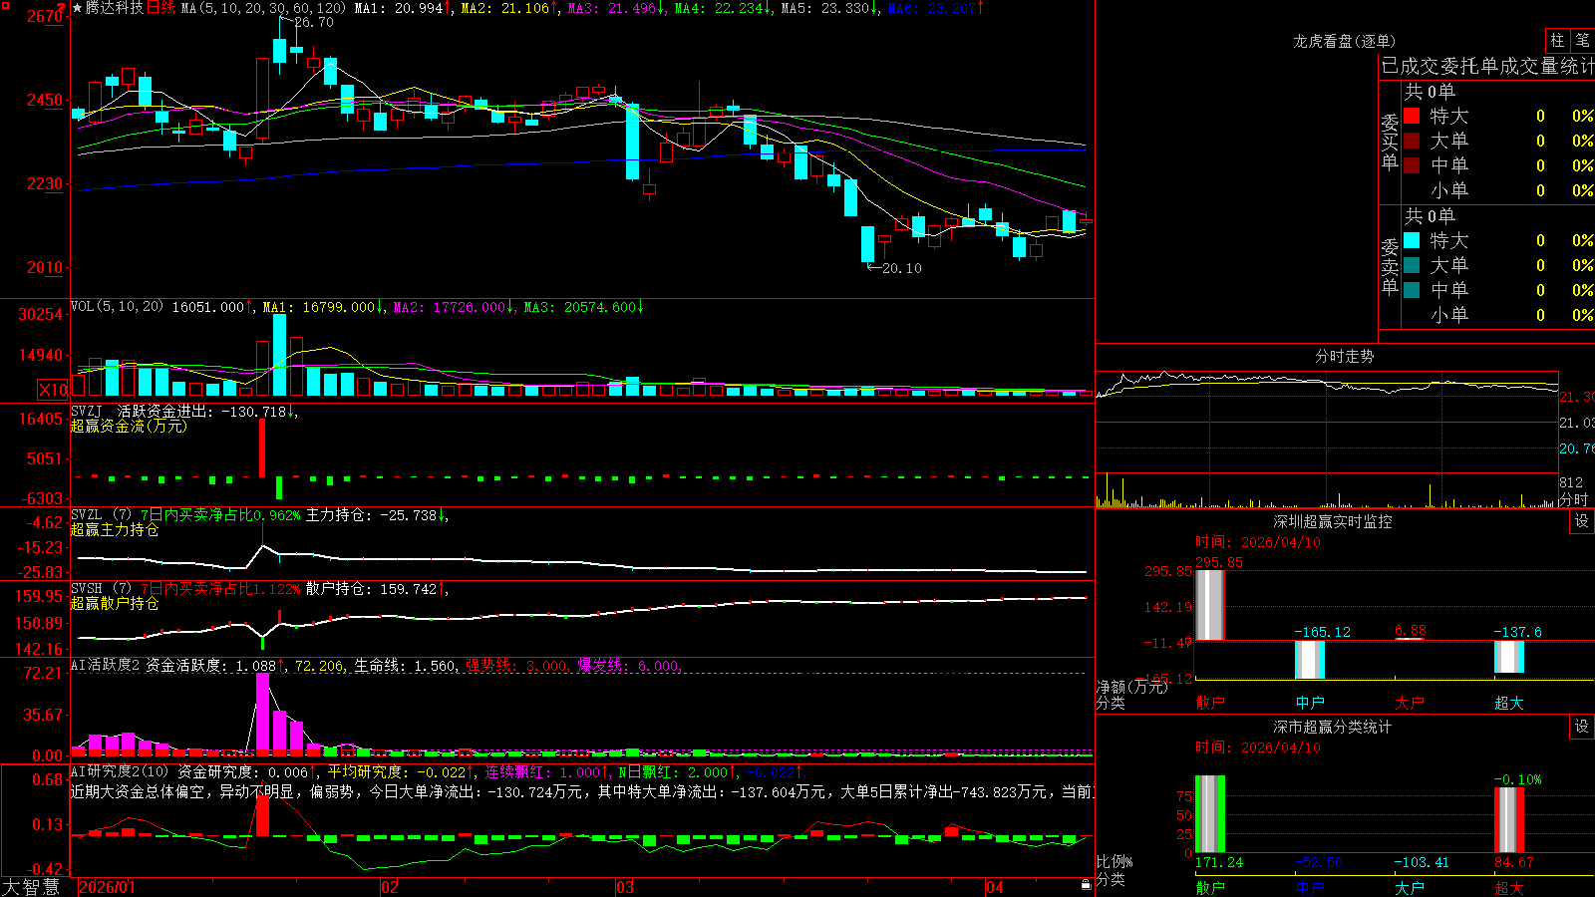Click the 超赢资金流(万元) label
Screen dimensions: 1595x897
(x=129, y=426)
